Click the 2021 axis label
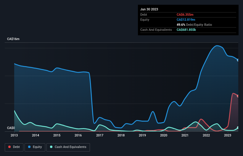243x156 pixels. point(185,135)
